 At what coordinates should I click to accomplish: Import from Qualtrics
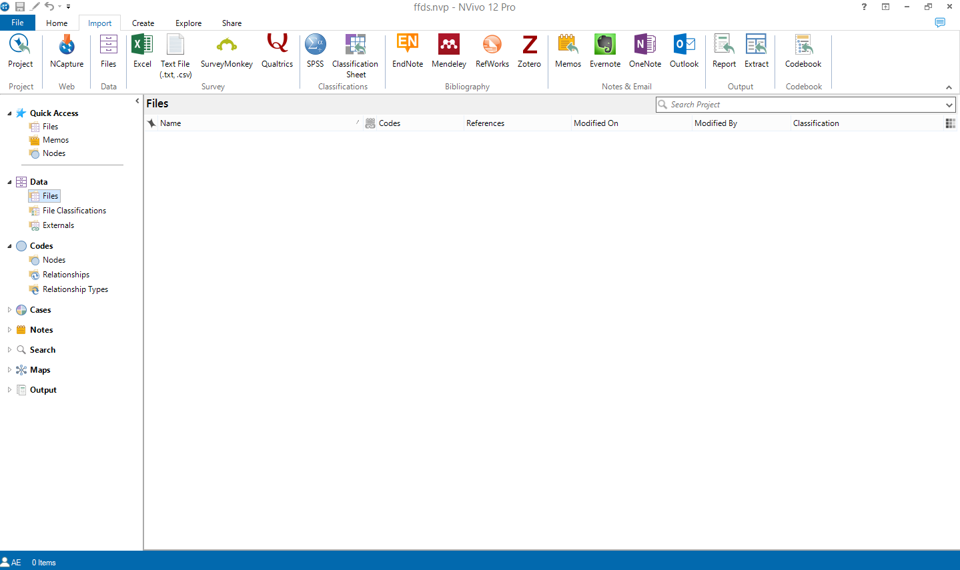click(x=277, y=51)
